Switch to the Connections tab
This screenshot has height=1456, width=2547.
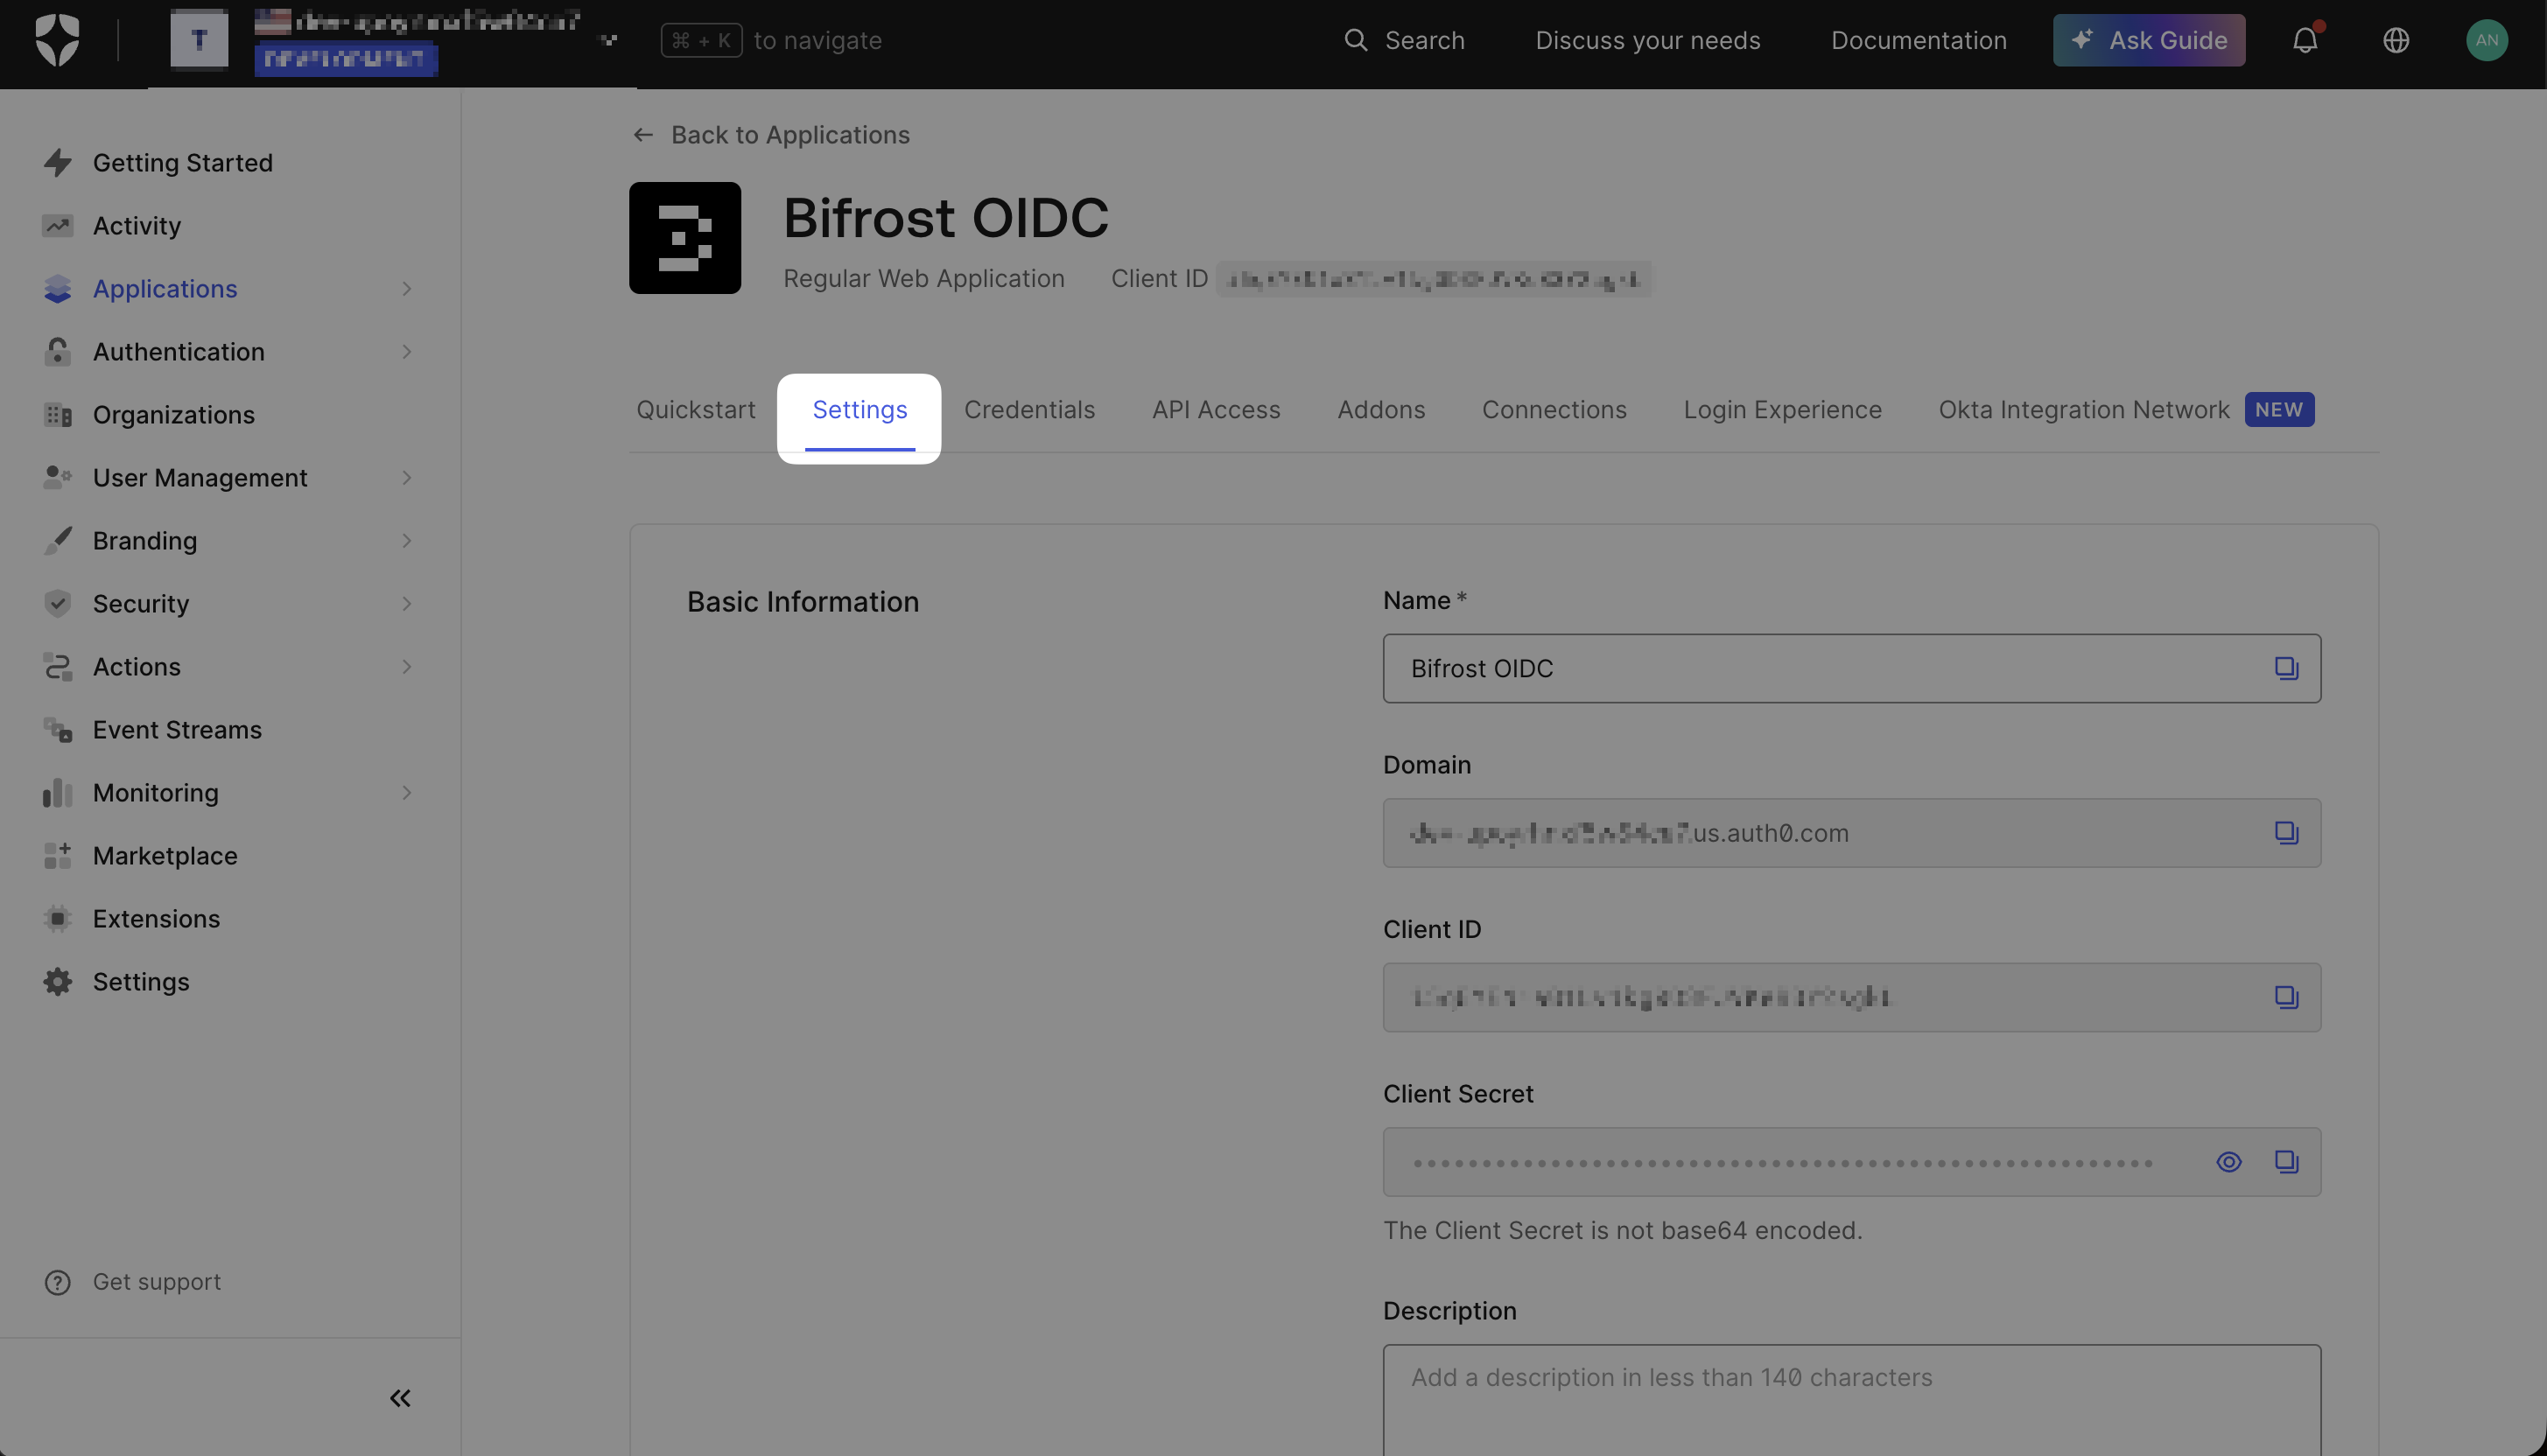1554,410
